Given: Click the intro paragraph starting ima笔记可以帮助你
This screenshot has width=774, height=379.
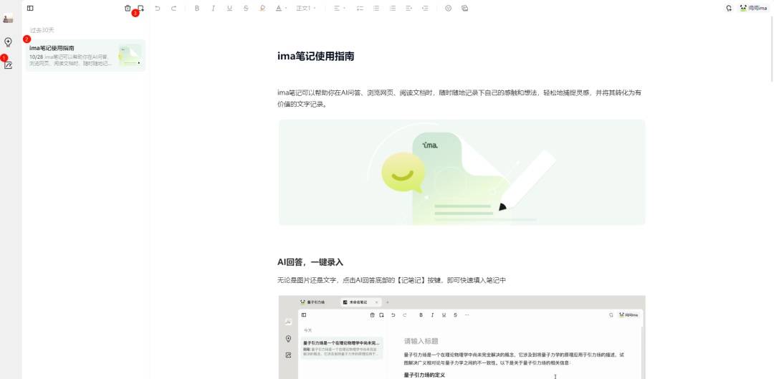Looking at the screenshot, I should tap(459, 98).
